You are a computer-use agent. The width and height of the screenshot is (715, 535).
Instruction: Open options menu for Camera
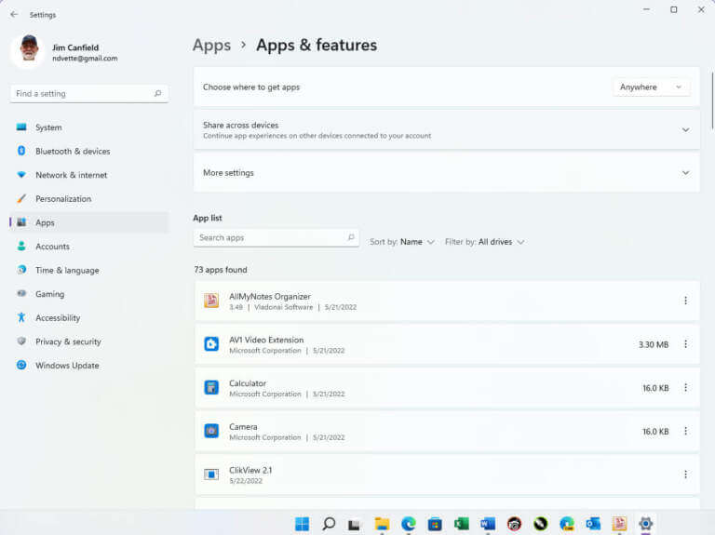point(685,431)
